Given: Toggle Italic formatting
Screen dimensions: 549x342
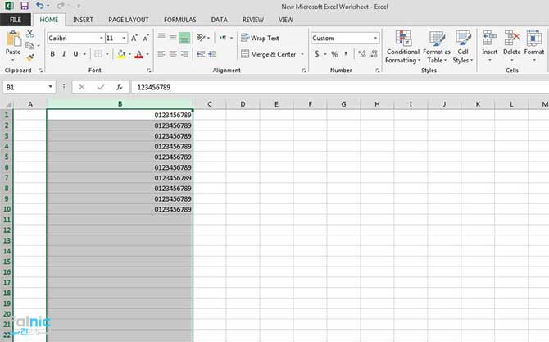Looking at the screenshot, I should tap(64, 54).
